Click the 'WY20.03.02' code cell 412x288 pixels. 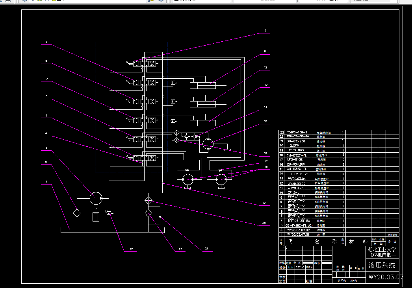(x=297, y=183)
